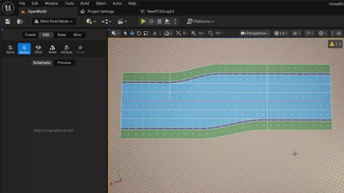
Task: Switch to the NewPCGGraph1 tab
Action: coord(157,12)
